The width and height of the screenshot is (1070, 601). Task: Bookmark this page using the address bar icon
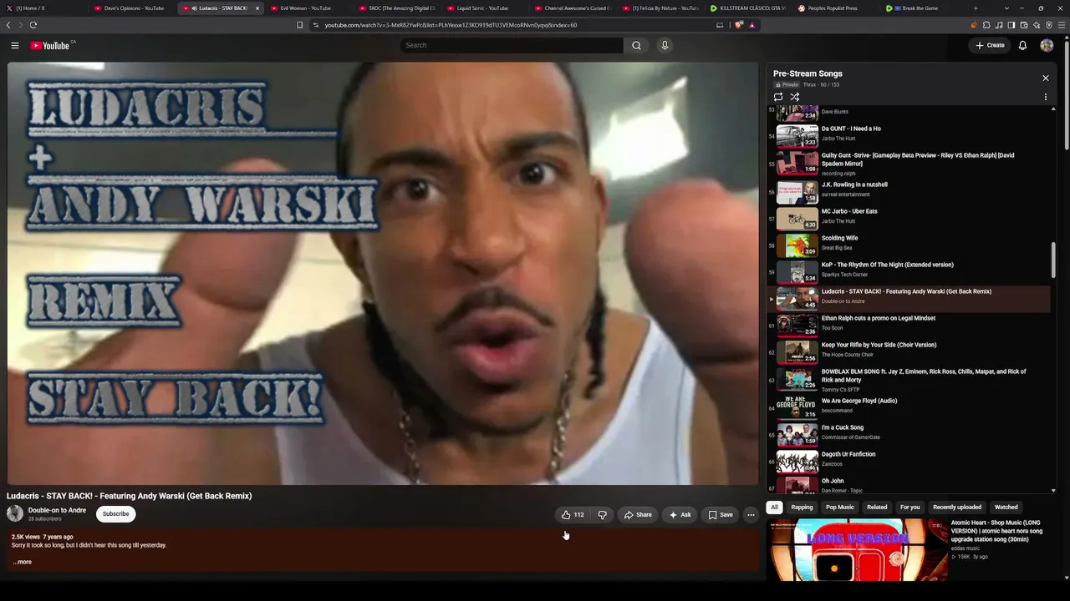(299, 25)
